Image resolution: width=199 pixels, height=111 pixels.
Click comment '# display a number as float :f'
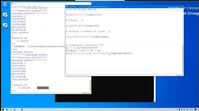pos(88,31)
